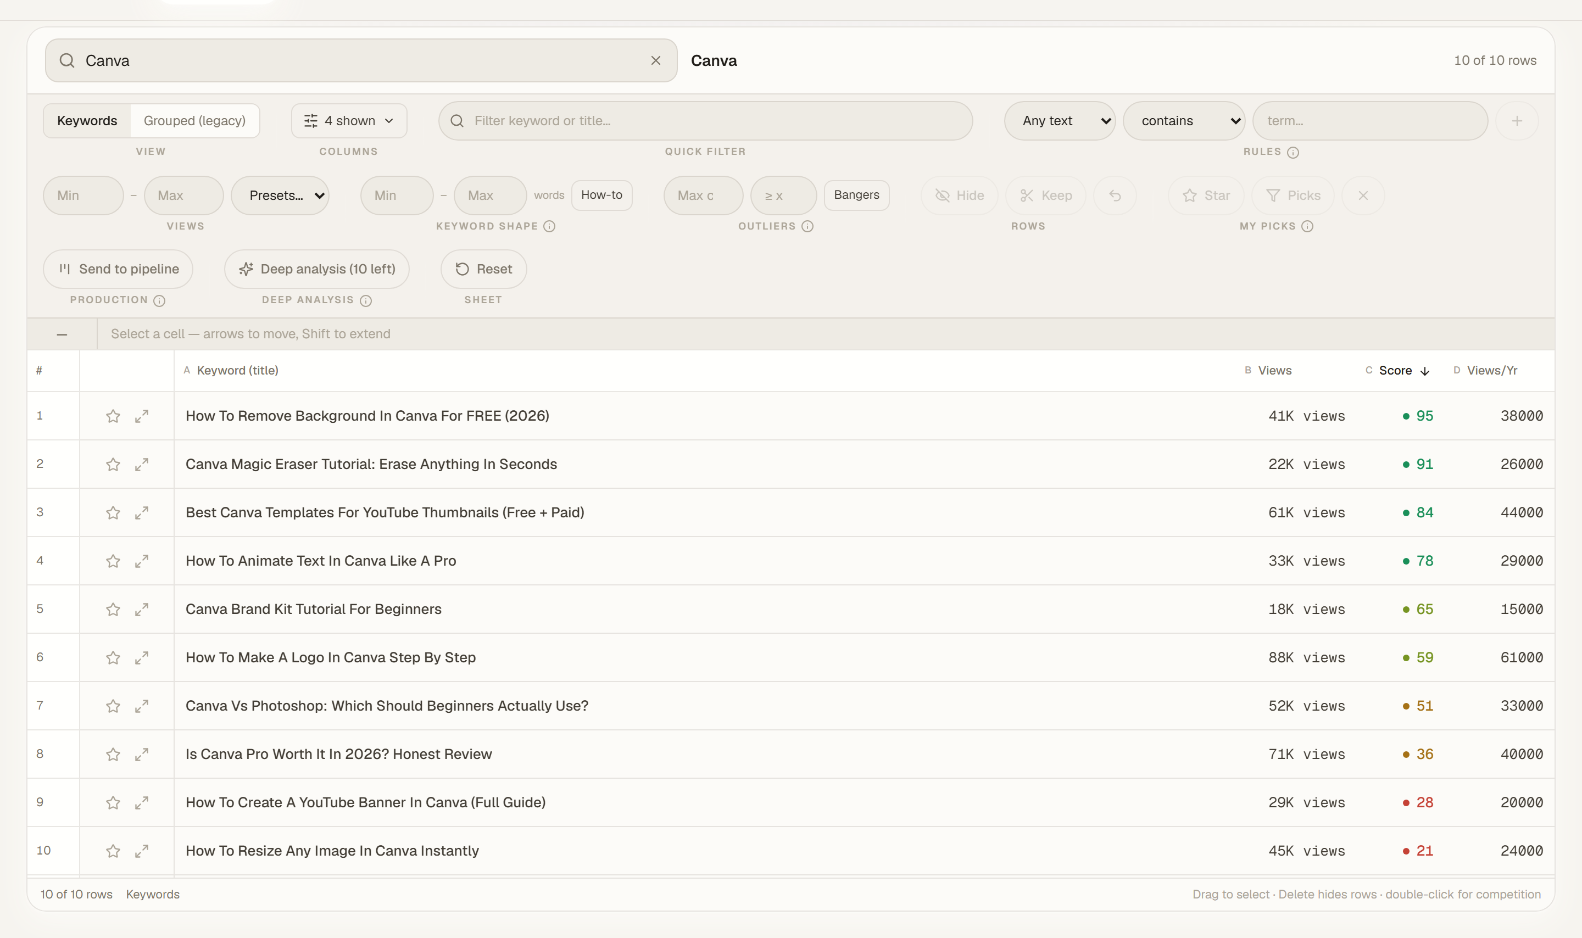Focus the keyword words Min input

(x=397, y=196)
